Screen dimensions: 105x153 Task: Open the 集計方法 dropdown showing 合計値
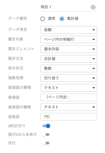[x=69, y=59]
